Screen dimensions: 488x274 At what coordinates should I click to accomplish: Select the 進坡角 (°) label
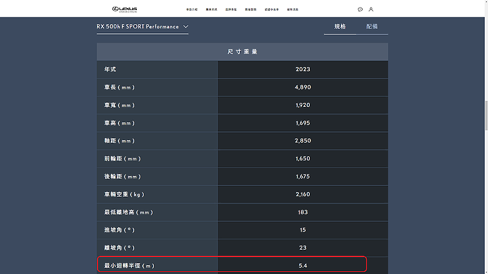[x=119, y=230]
